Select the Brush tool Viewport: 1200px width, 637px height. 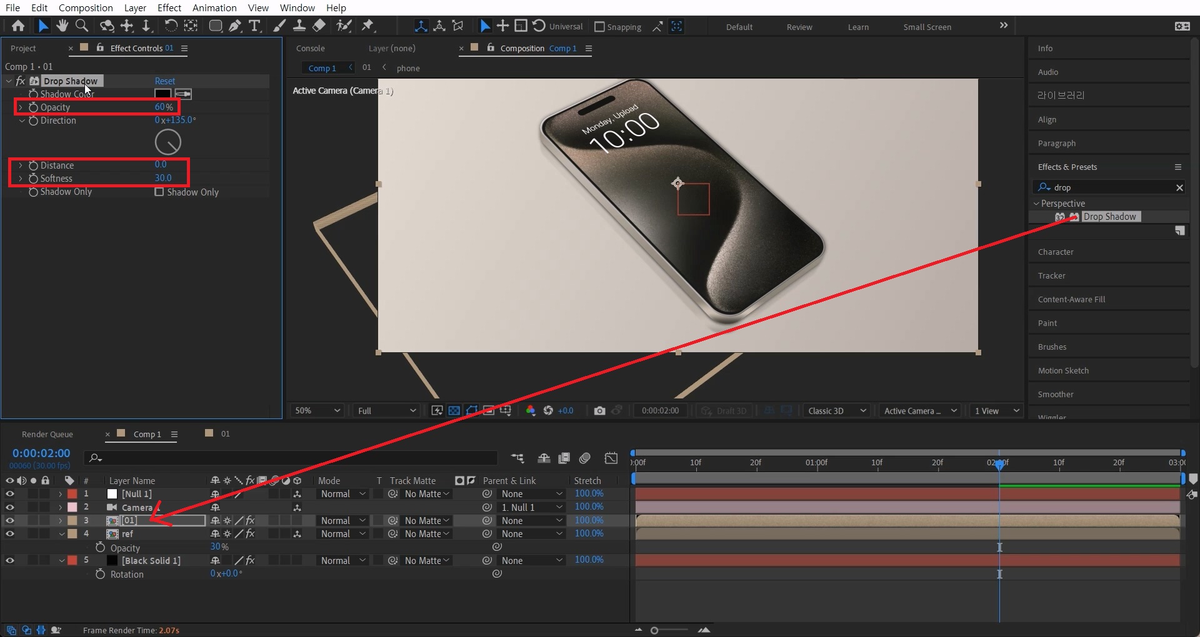click(280, 26)
